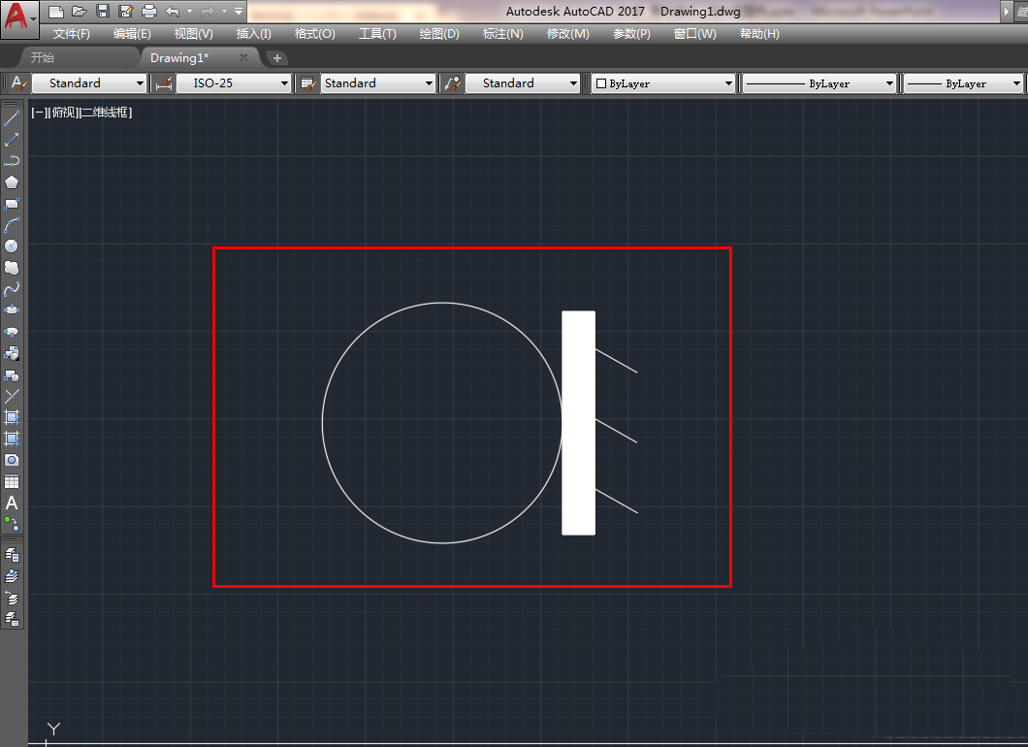Close the Drawing1 tab
This screenshot has width=1028, height=747.
click(x=244, y=57)
